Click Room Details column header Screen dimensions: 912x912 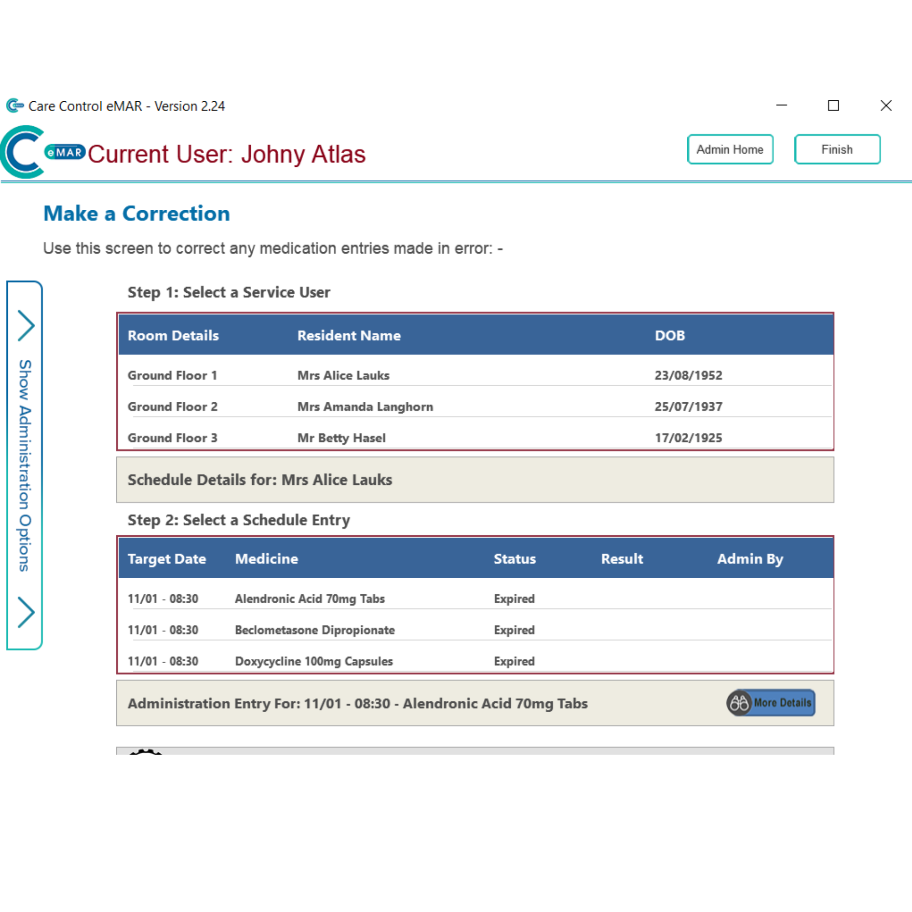(173, 335)
